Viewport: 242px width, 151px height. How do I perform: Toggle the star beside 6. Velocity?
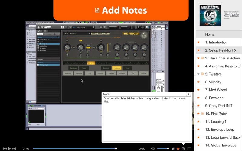point(198,82)
